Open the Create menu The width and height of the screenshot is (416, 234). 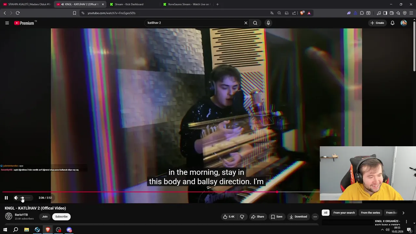point(377,23)
